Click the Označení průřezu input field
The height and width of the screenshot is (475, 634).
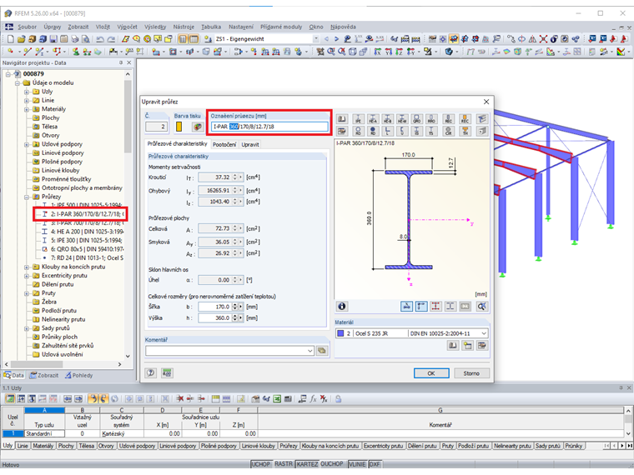[269, 127]
